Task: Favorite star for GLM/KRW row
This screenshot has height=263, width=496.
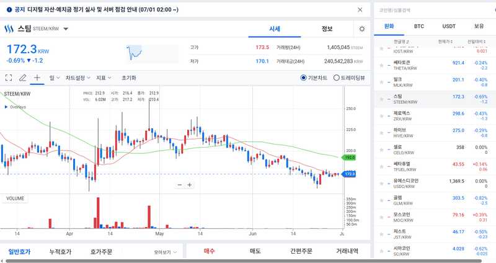Action: point(381,200)
